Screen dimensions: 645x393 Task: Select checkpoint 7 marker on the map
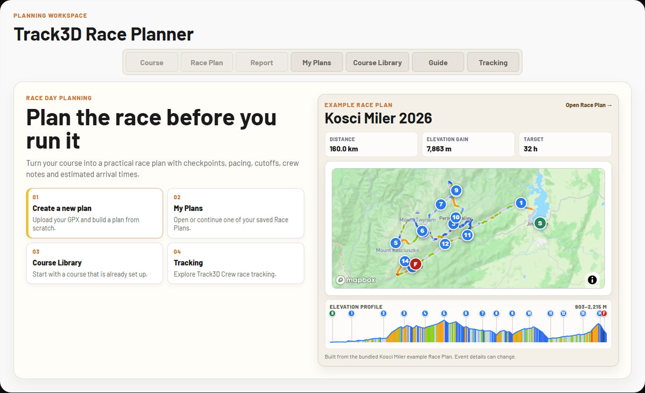point(441,204)
